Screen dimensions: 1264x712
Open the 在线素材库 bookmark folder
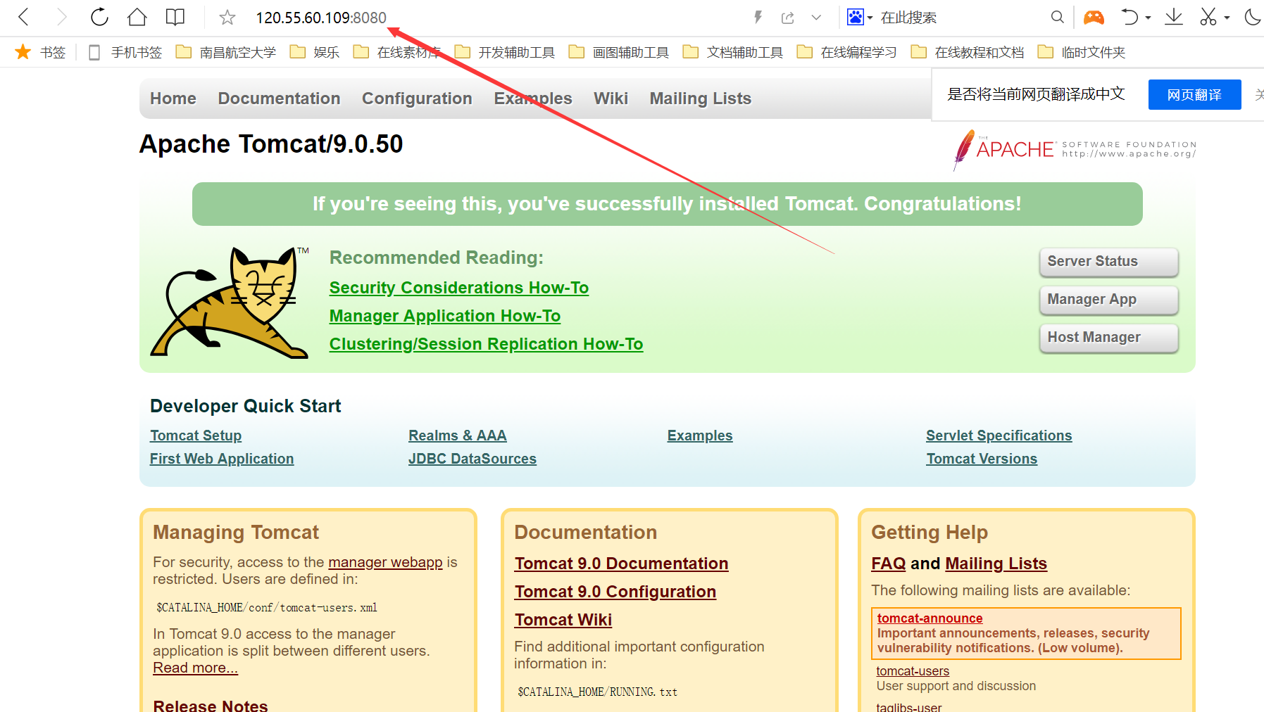[x=397, y=52]
